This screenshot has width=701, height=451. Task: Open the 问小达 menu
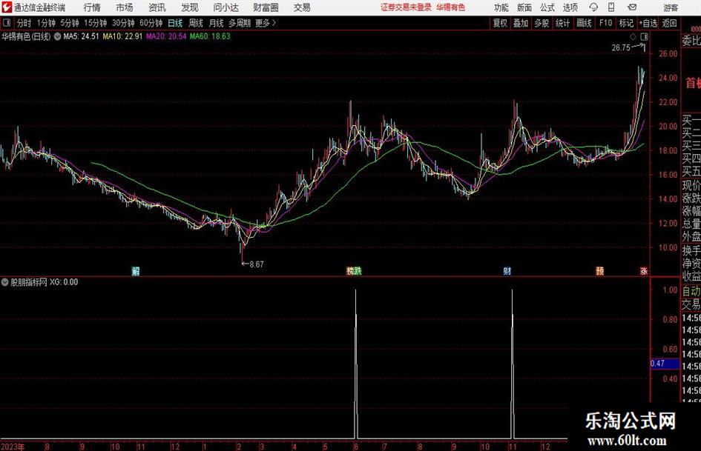pyautogui.click(x=226, y=7)
